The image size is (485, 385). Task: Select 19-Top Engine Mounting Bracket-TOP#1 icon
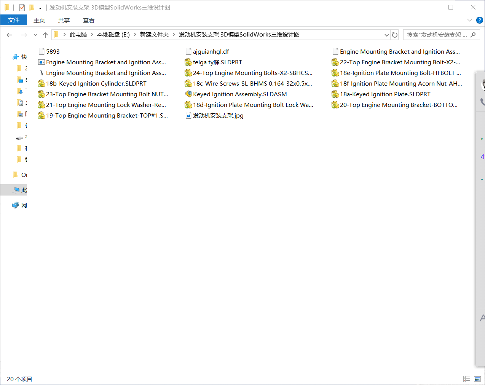(x=41, y=115)
